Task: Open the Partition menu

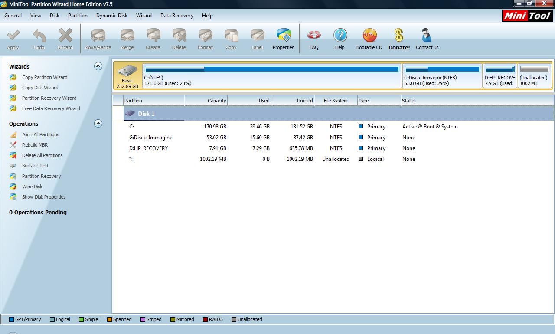Action: point(78,16)
